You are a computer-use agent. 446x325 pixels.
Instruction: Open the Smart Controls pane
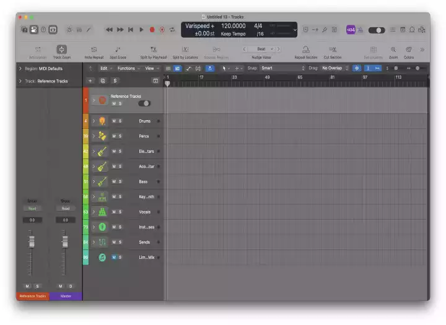pos(69,30)
